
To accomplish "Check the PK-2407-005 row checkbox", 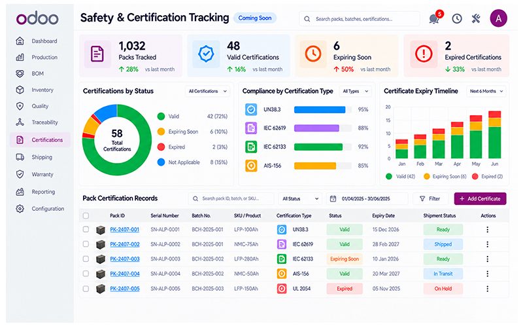I will coord(86,288).
